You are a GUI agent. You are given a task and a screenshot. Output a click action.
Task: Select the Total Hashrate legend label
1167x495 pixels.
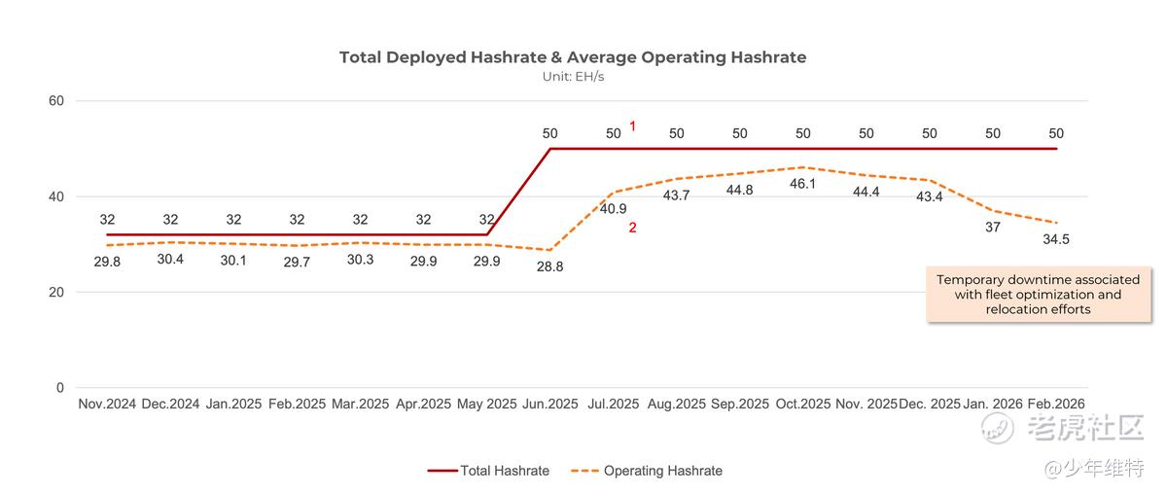pos(505,471)
